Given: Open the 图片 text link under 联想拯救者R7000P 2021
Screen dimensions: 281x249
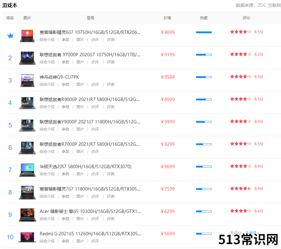Looking at the screenshot, I should (x=80, y=152).
